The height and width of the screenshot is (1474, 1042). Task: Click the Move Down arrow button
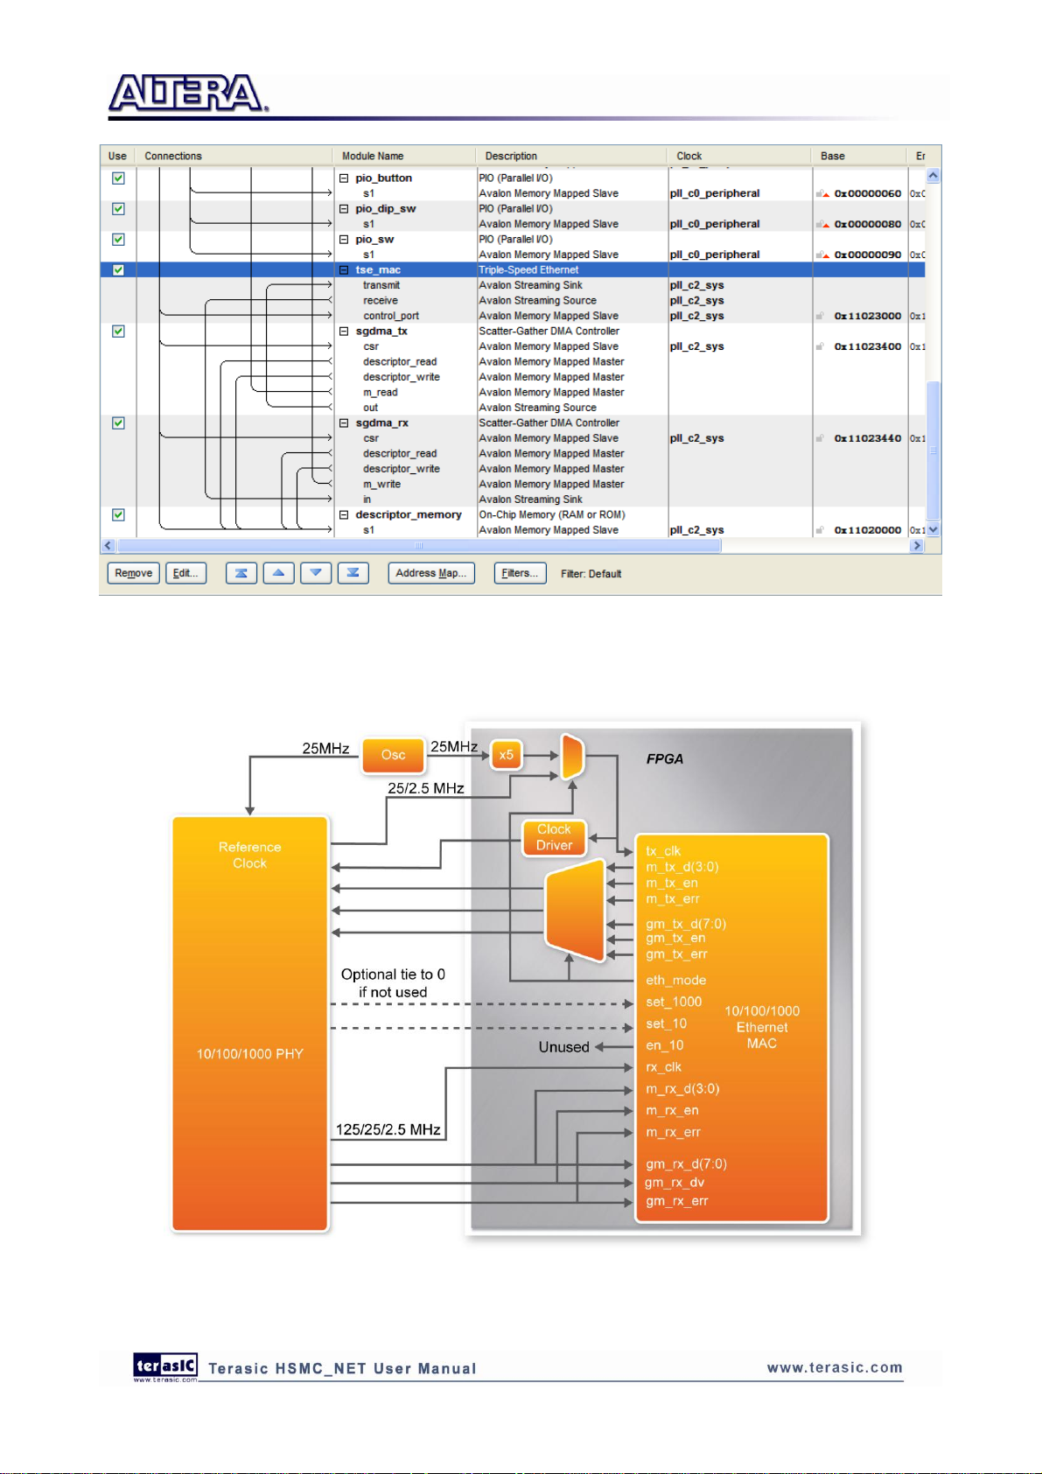pyautogui.click(x=316, y=573)
